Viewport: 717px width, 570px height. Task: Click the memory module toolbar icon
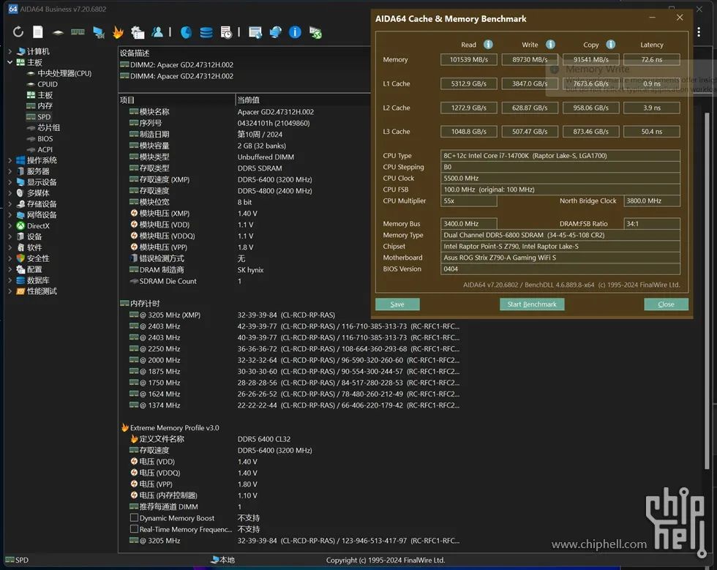78,32
